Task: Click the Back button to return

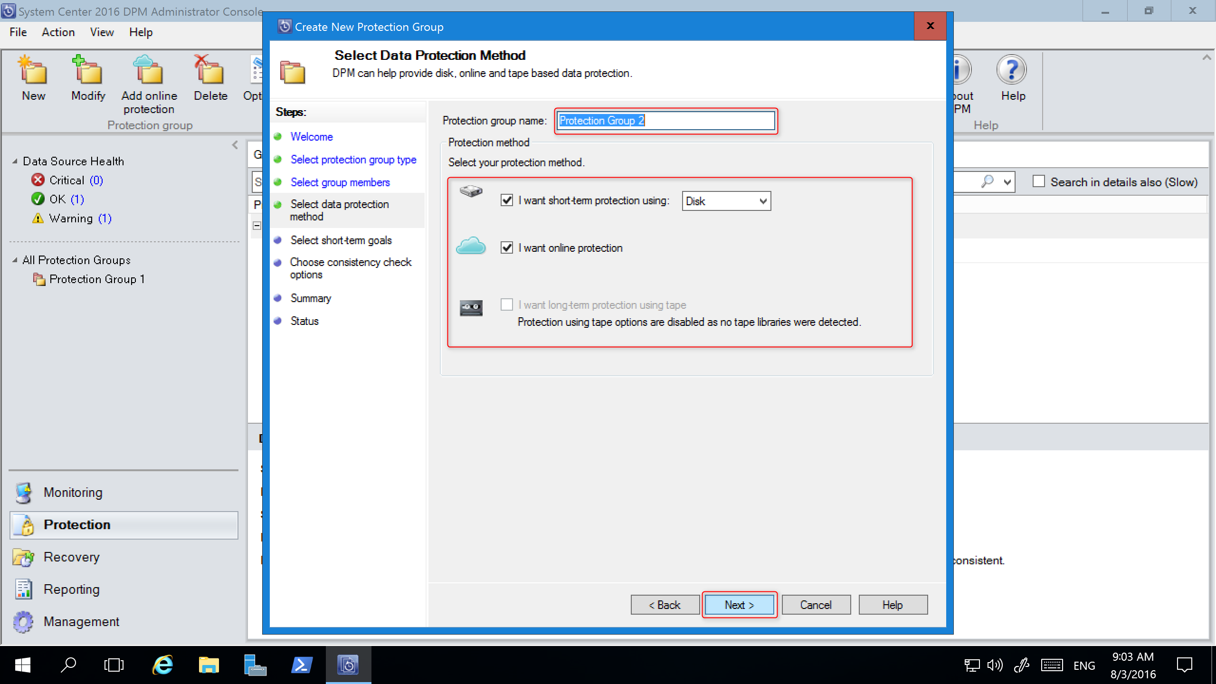Action: (663, 605)
